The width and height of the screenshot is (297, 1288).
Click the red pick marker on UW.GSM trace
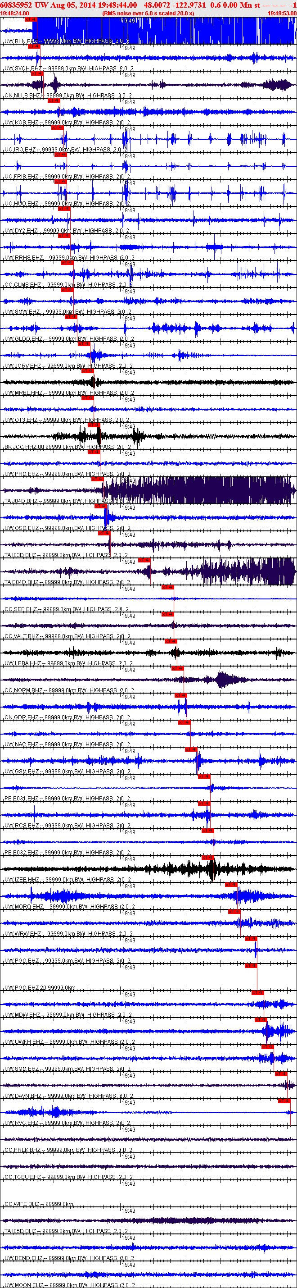(191, 749)
